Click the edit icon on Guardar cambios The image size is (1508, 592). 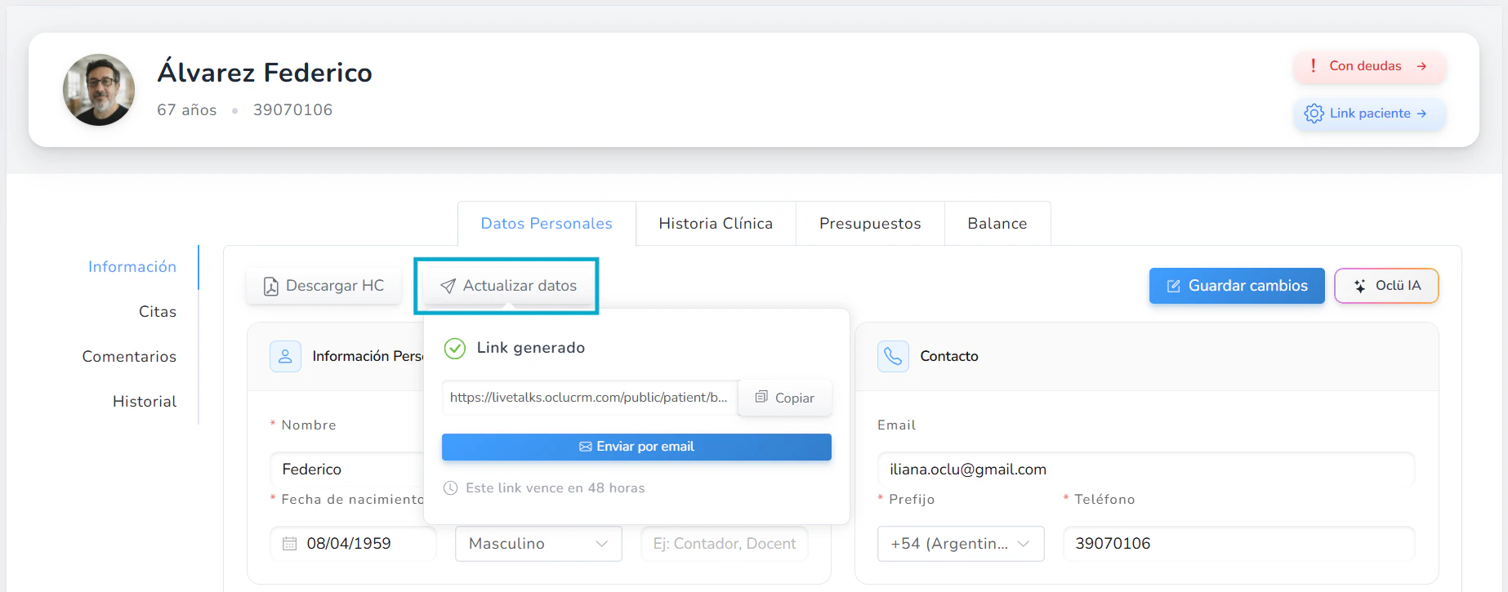click(1174, 286)
